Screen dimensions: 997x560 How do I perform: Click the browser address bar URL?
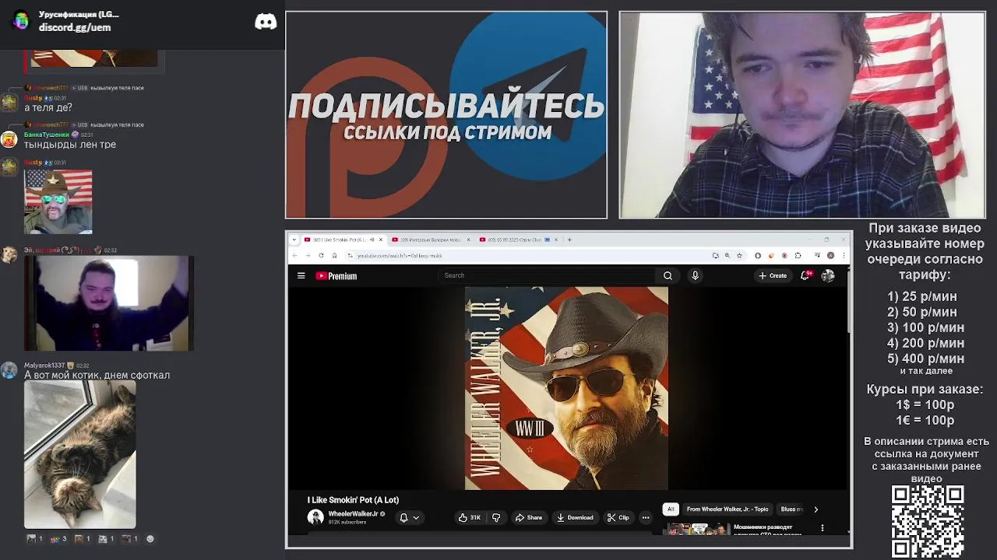[400, 255]
